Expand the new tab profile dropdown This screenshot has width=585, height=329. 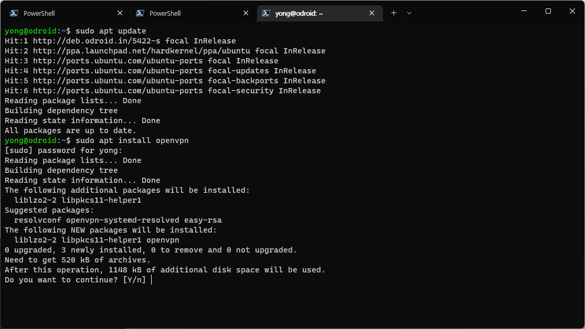coord(409,13)
